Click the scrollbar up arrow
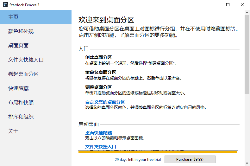Image resolution: width=250 pixels, height=166 pixels. [247, 13]
